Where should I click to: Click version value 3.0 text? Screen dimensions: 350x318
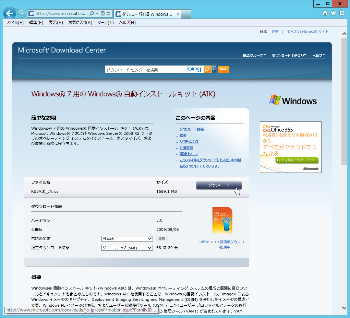pyautogui.click(x=159, y=220)
